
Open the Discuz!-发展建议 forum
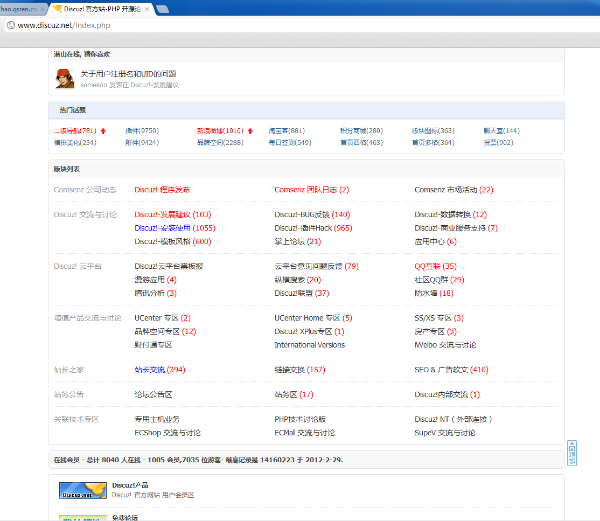[x=163, y=215]
